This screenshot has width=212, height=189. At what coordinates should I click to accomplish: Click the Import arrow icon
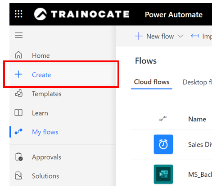point(195,36)
